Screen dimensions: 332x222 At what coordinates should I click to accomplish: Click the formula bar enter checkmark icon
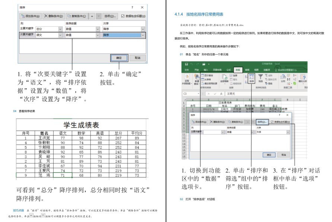tap(215, 94)
